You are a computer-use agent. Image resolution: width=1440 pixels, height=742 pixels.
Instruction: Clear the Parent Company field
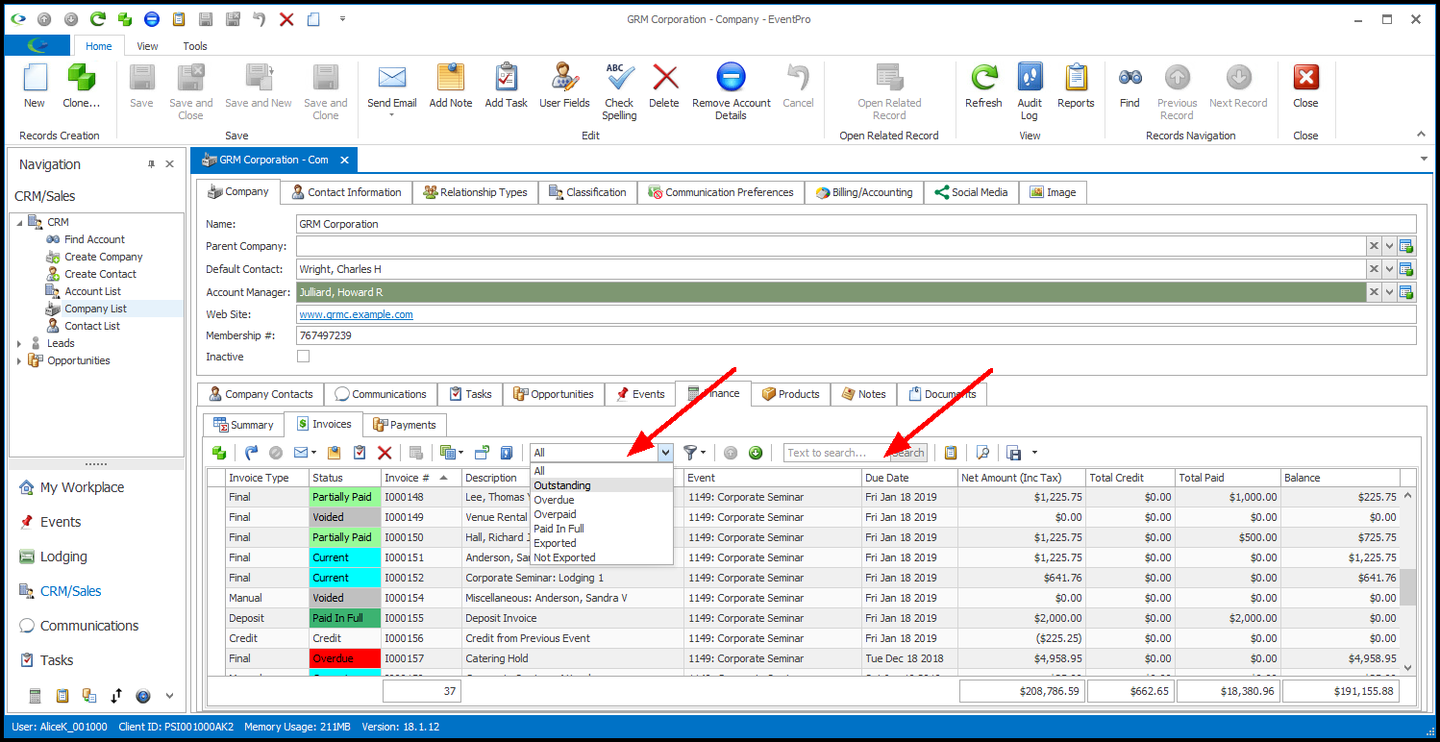1374,246
